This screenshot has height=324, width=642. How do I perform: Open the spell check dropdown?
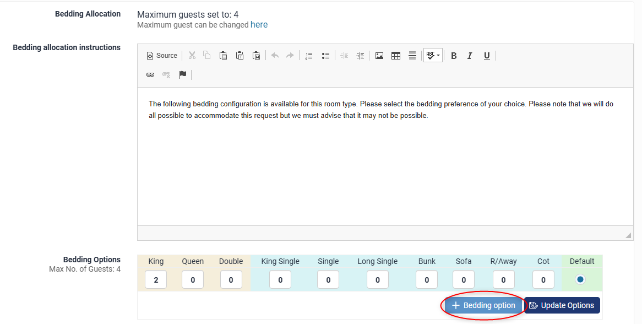[433, 56]
